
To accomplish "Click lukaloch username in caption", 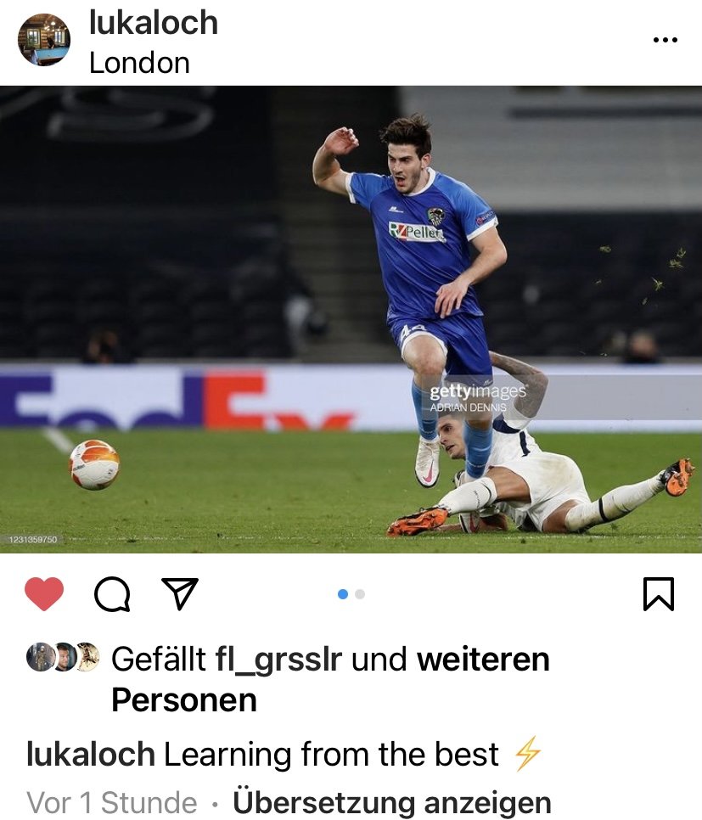I will pos(91,754).
